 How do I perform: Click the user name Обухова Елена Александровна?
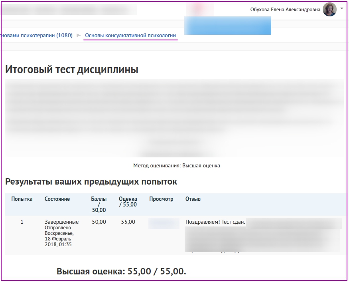tap(285, 10)
